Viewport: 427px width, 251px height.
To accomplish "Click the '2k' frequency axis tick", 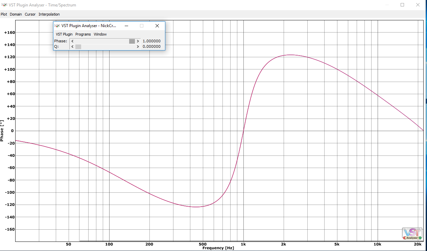I will click(284, 244).
